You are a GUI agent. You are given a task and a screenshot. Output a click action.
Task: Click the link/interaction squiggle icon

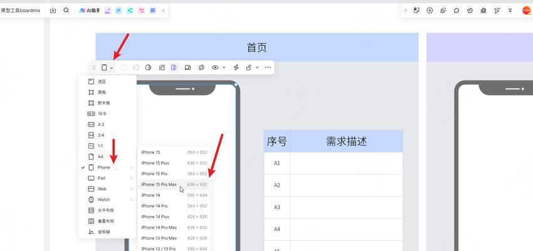tap(236, 68)
